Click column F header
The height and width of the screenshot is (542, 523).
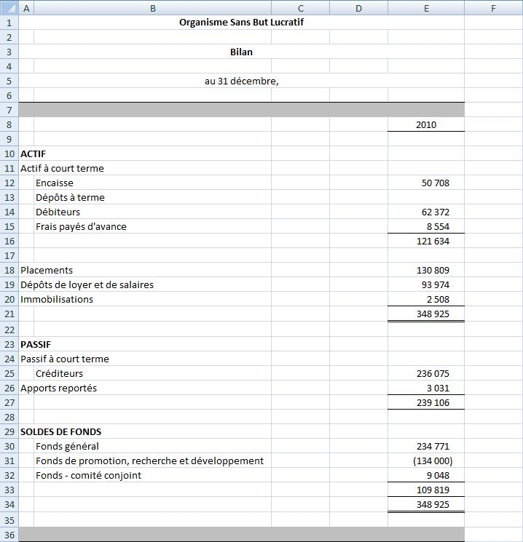pos(493,8)
